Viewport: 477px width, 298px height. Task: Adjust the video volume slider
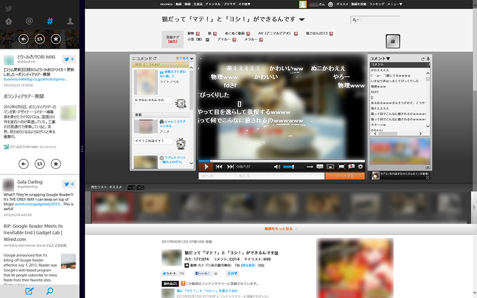(x=293, y=167)
